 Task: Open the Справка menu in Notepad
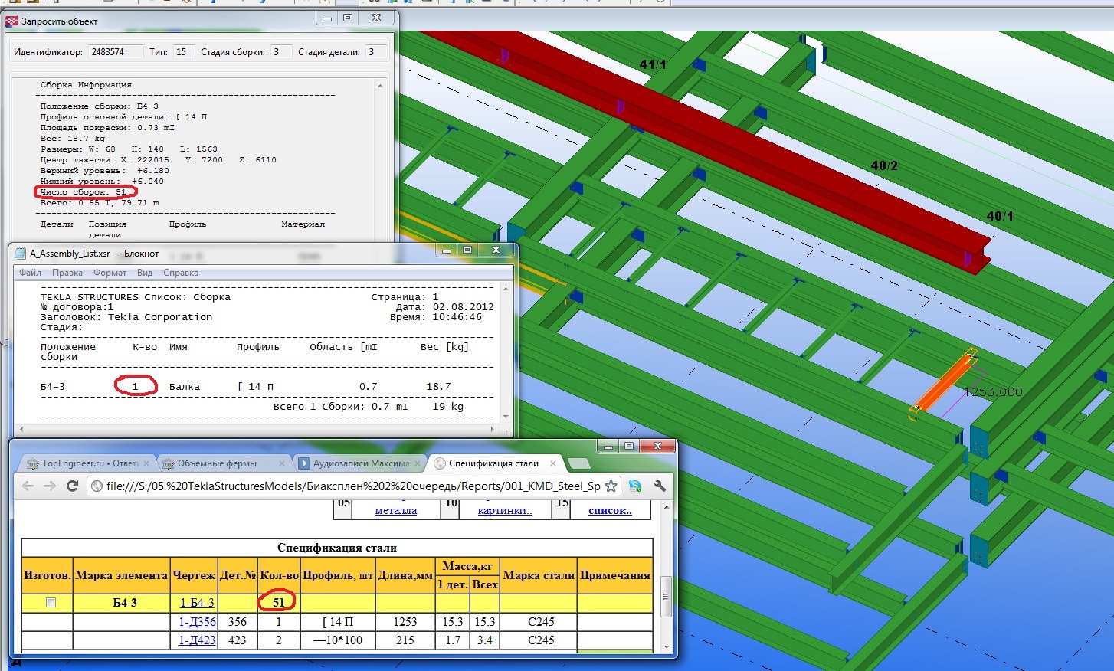[181, 273]
